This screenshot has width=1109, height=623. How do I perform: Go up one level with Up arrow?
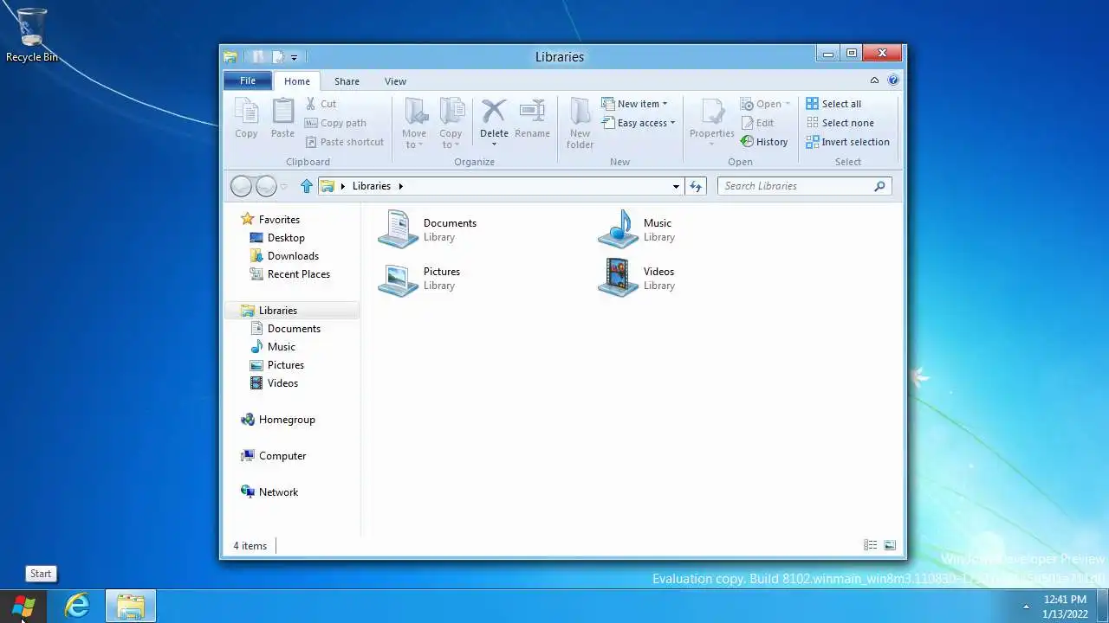pos(306,186)
